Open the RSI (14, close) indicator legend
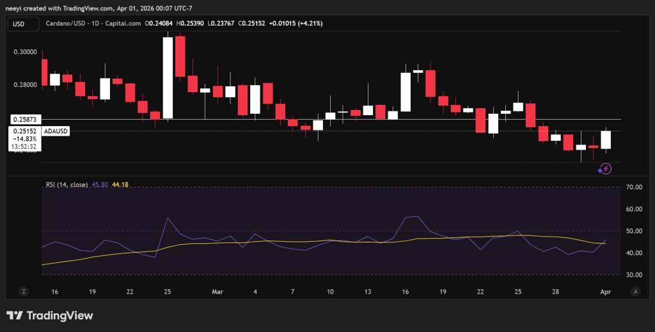 coord(67,185)
